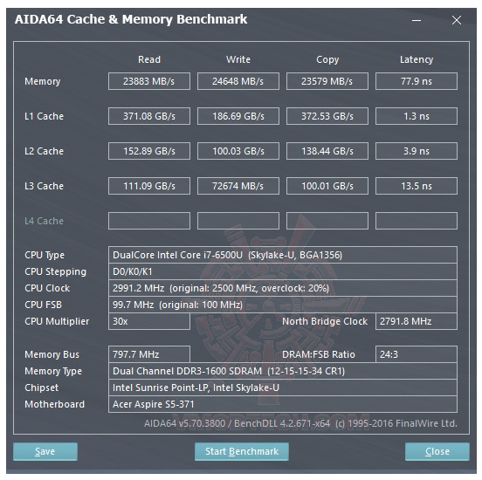Select L3 Cache Copy 100.01 GB/s
Screen dimensions: 482x480
coord(327,186)
